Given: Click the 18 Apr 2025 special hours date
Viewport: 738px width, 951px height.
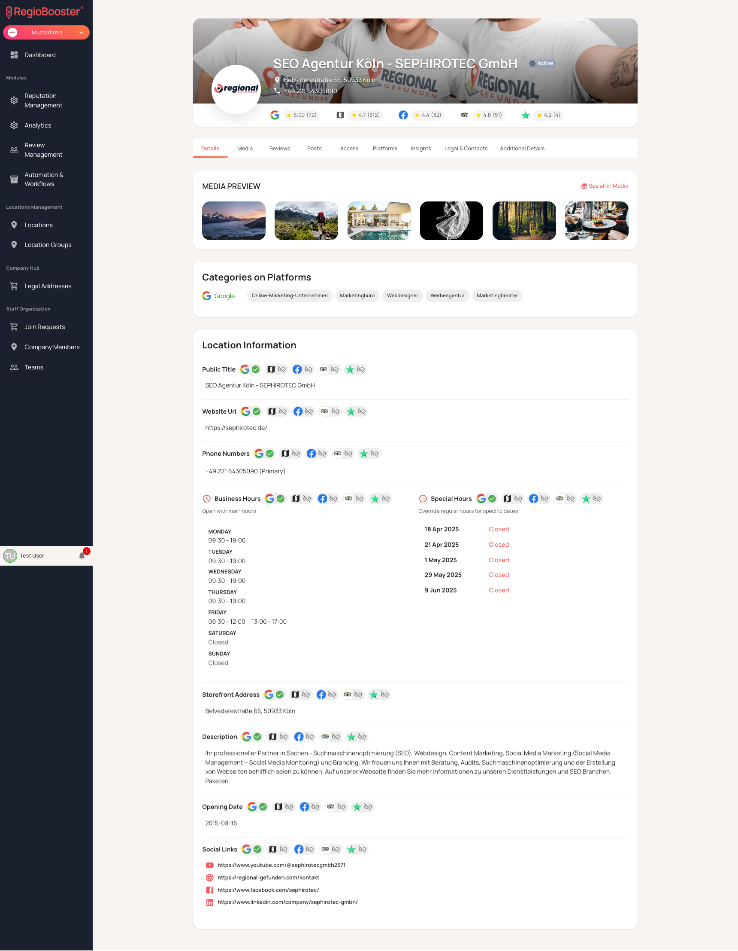Looking at the screenshot, I should [442, 530].
